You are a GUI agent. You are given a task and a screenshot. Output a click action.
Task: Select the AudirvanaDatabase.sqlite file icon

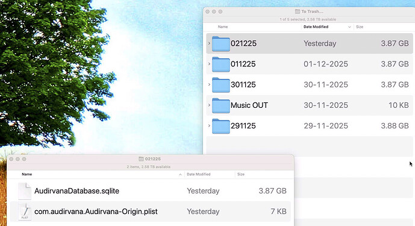(x=25, y=191)
